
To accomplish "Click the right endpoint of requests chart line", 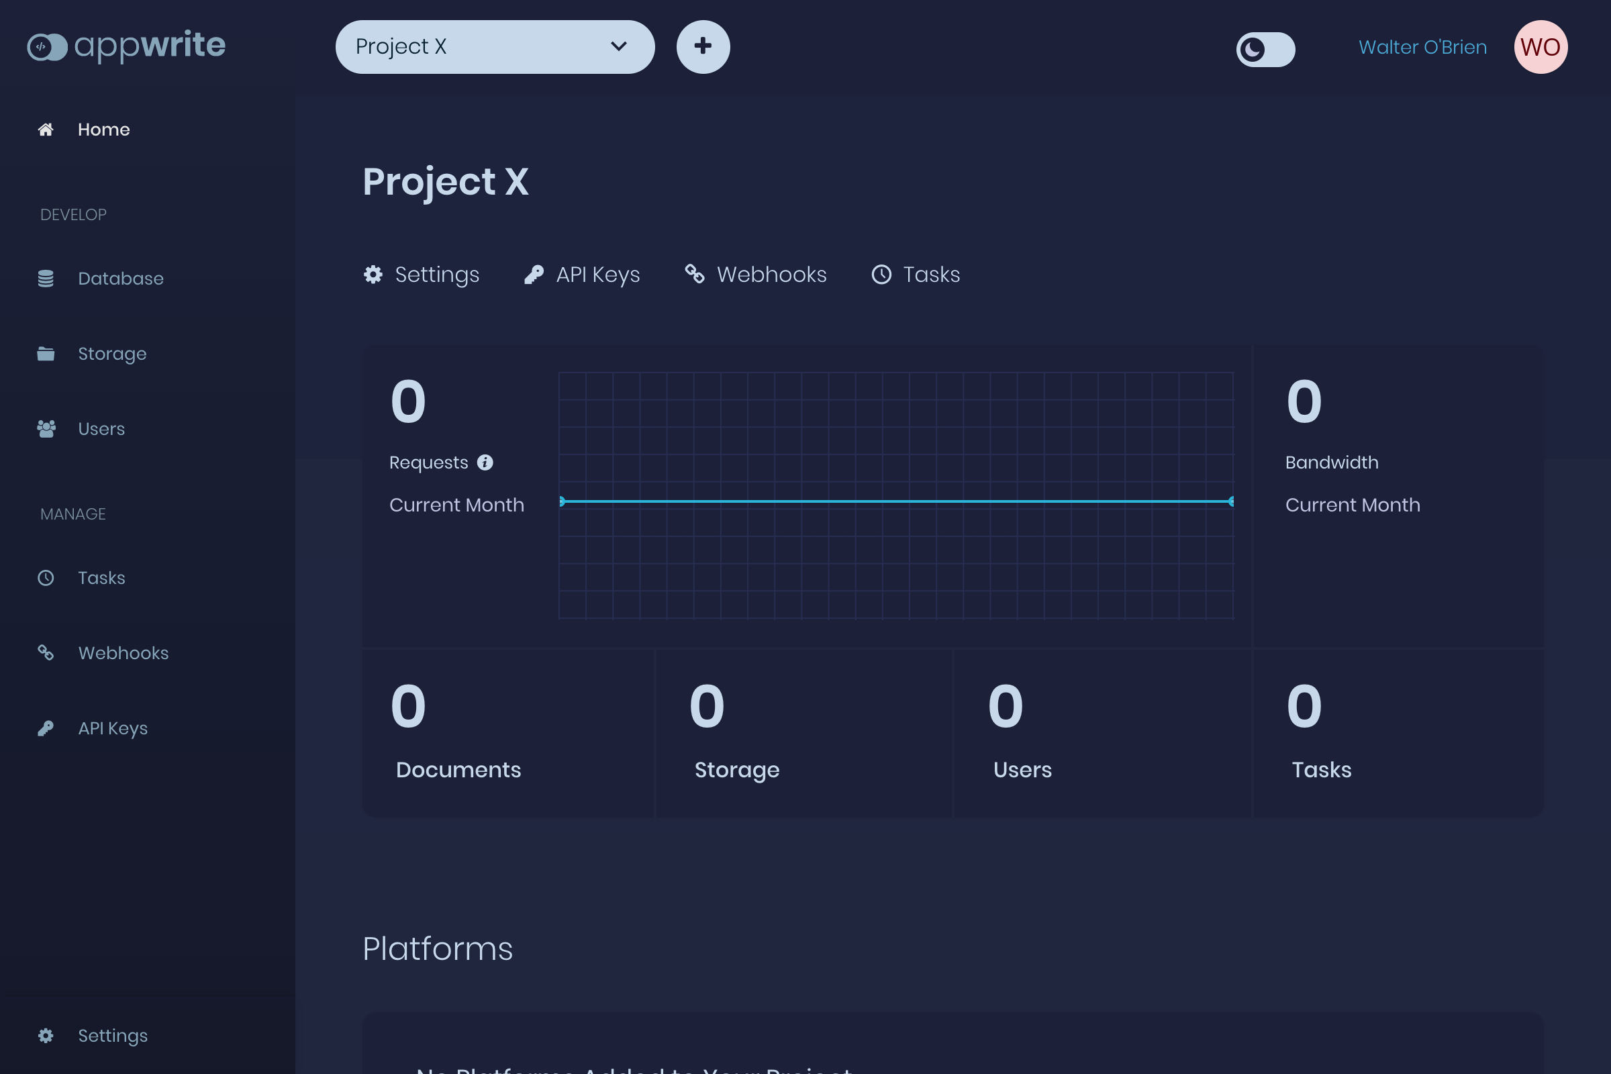I will [1232, 501].
